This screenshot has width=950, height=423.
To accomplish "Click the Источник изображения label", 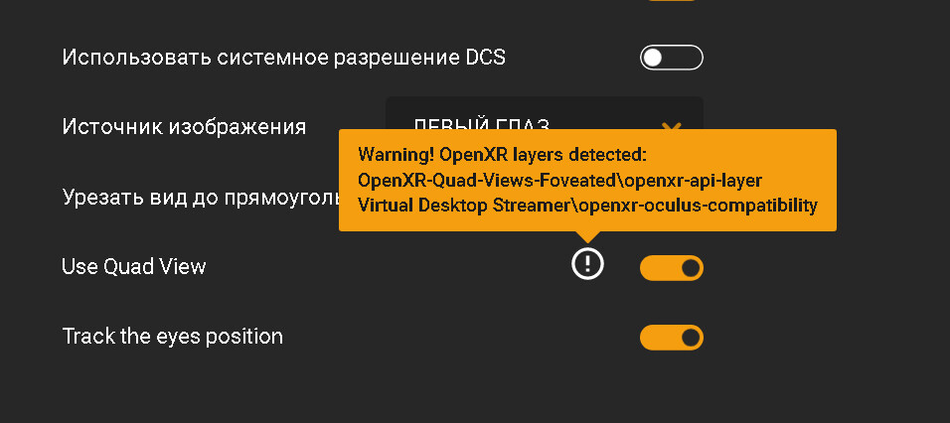I will (x=184, y=127).
